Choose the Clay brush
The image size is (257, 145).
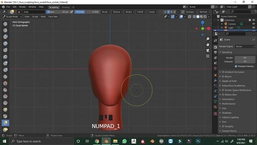click(5, 37)
